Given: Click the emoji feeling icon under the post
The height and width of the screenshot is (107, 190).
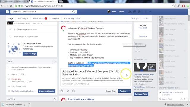Looking at the screenshot, I should (62, 91).
